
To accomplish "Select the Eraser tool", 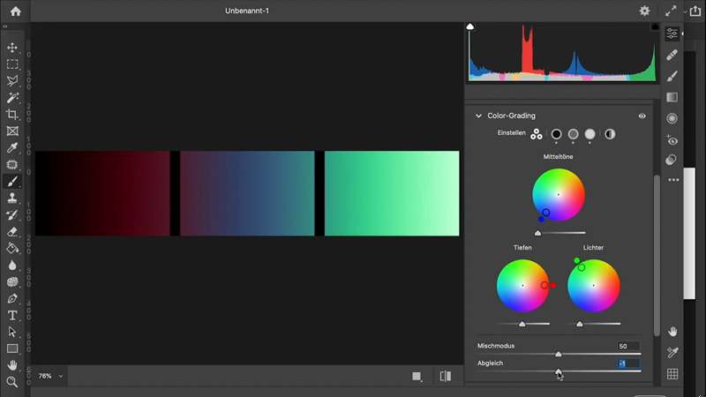I will tap(12, 231).
